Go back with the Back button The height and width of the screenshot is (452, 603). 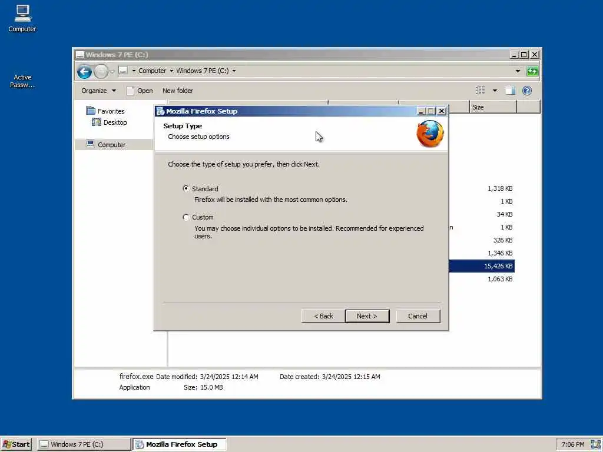pyautogui.click(x=323, y=316)
